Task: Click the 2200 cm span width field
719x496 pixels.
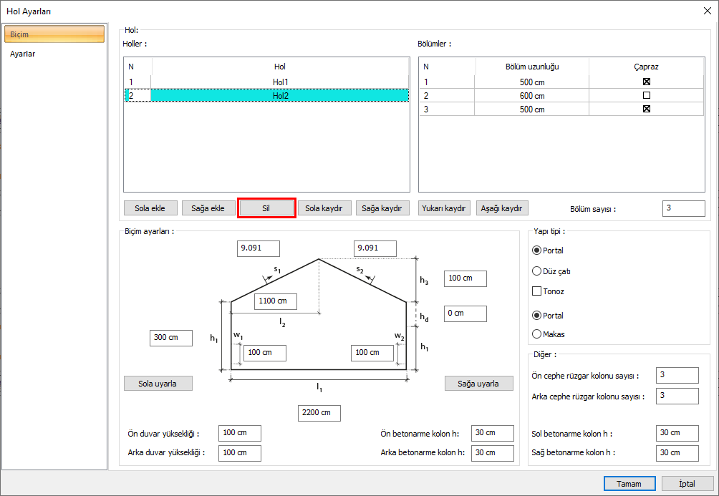Action: click(319, 413)
